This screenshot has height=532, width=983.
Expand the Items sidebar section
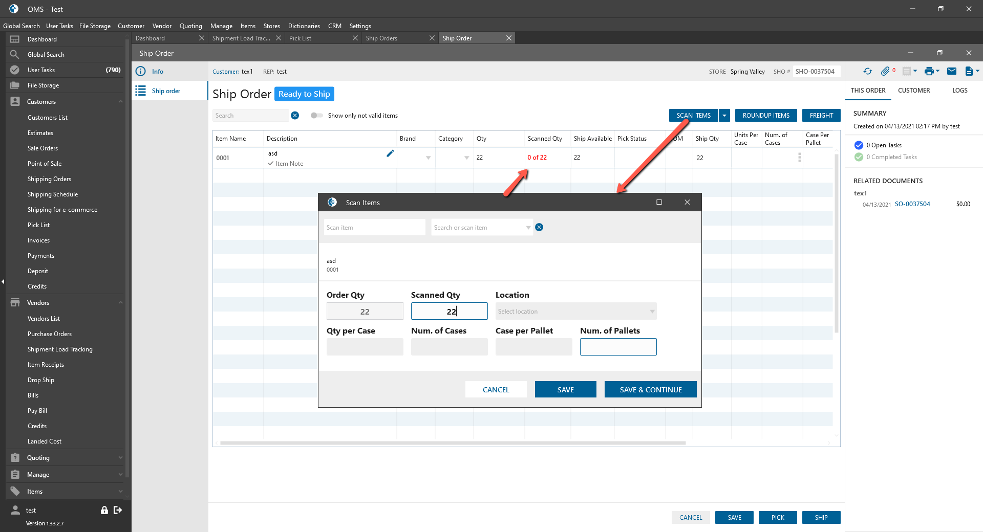(x=120, y=492)
